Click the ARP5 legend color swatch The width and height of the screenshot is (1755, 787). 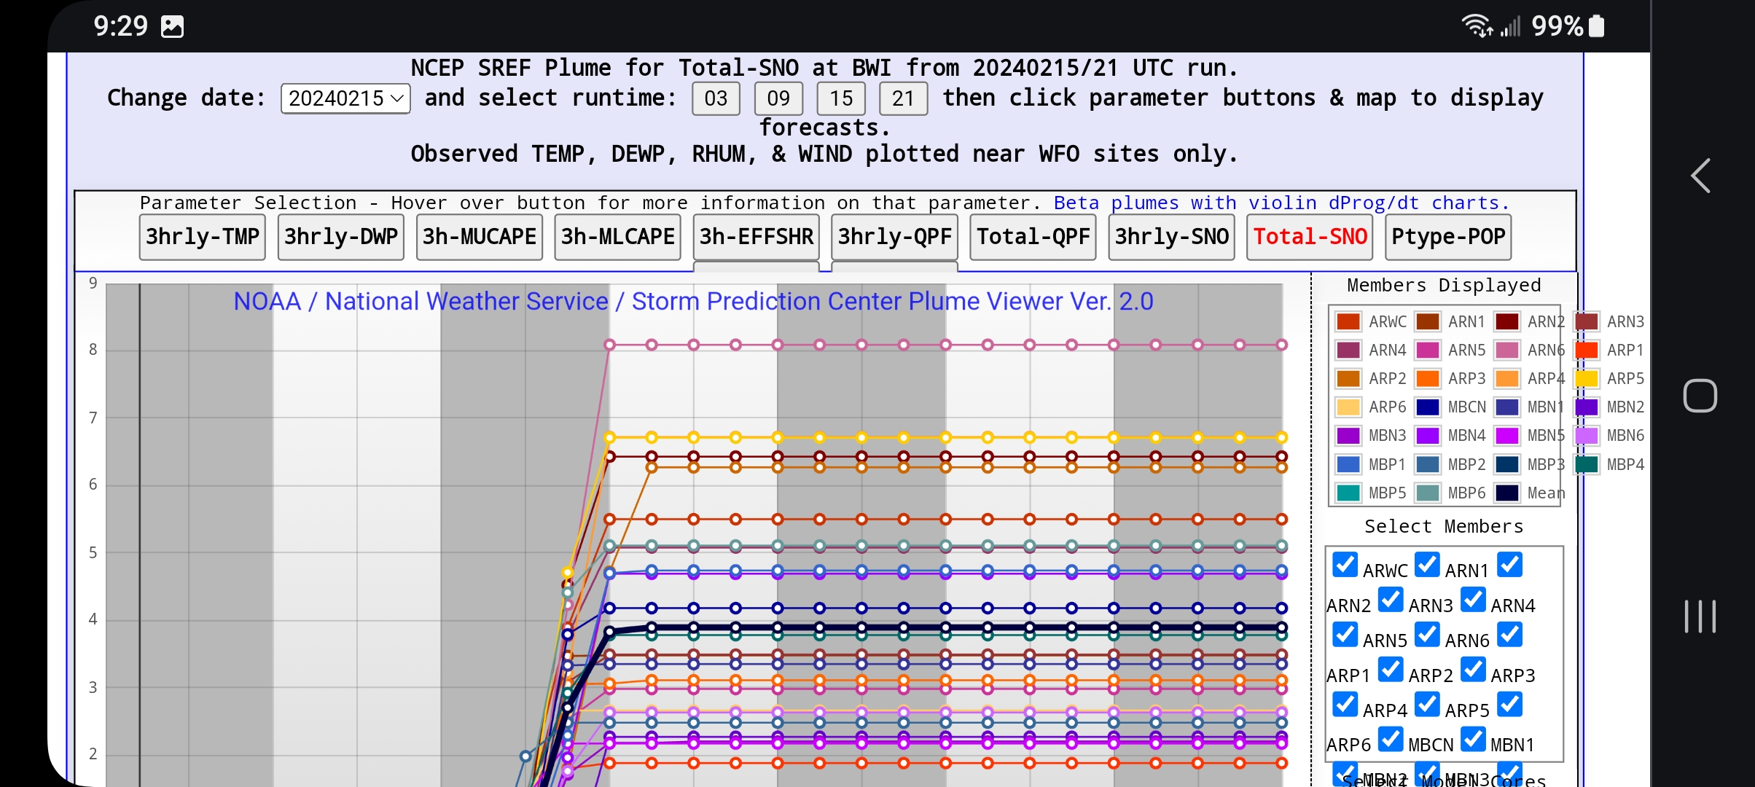[1587, 378]
